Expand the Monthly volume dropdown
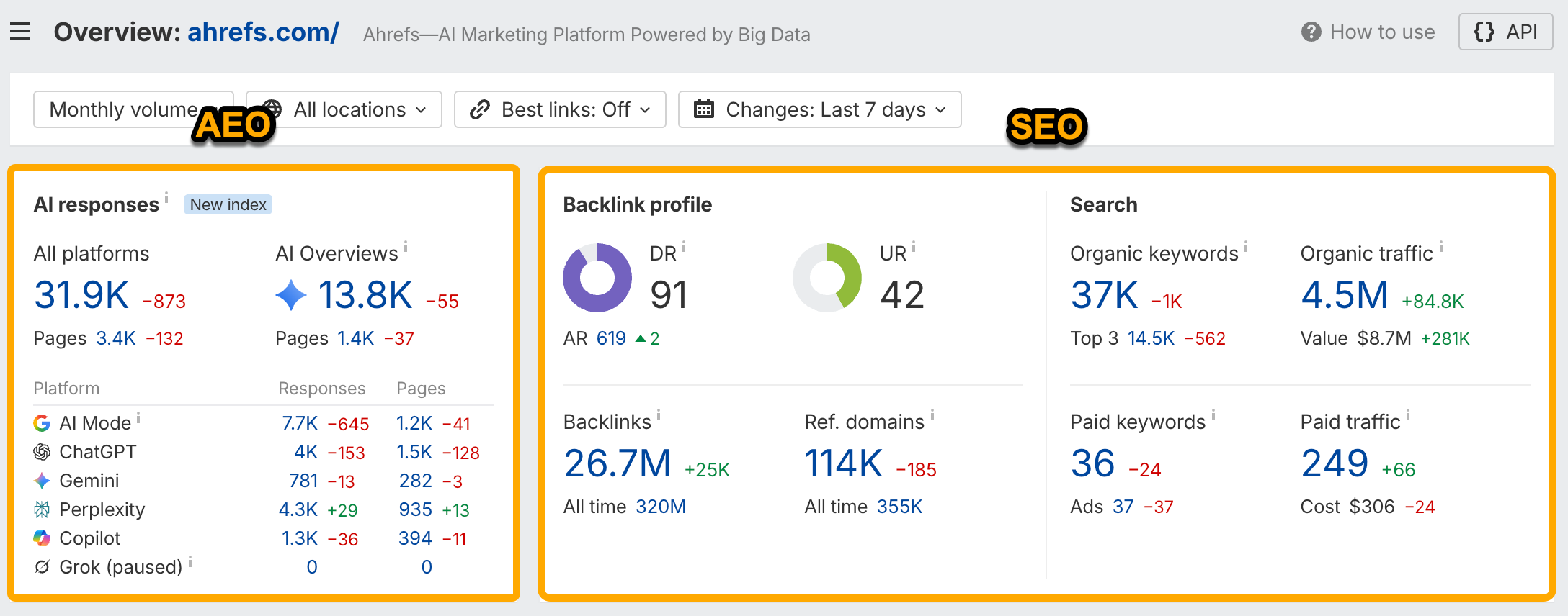The width and height of the screenshot is (1568, 616). click(133, 109)
